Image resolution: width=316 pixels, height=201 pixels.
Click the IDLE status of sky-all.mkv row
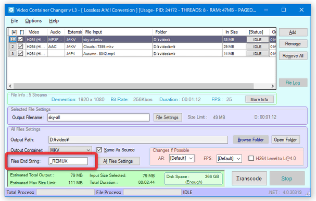pos(258,40)
